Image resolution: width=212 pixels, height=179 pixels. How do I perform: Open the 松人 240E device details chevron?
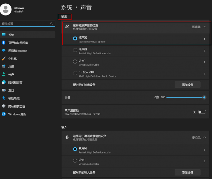204,73
